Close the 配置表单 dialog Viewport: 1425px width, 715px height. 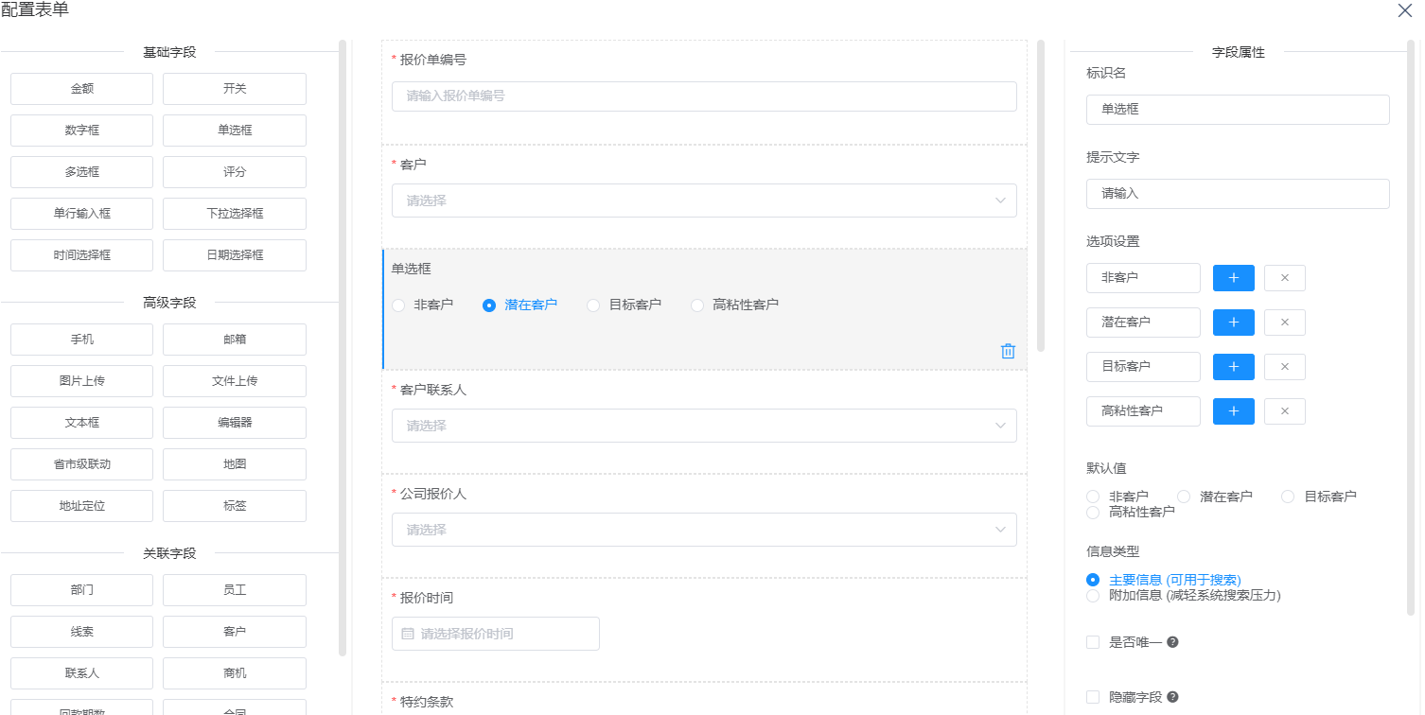(1406, 10)
